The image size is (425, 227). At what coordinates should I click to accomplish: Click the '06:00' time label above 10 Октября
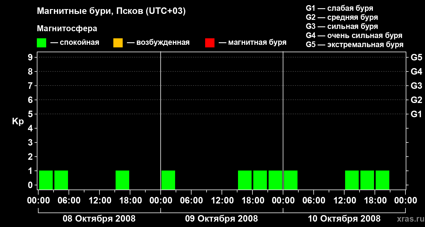(x=314, y=201)
